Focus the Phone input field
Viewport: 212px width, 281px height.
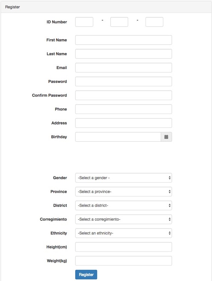click(124, 109)
